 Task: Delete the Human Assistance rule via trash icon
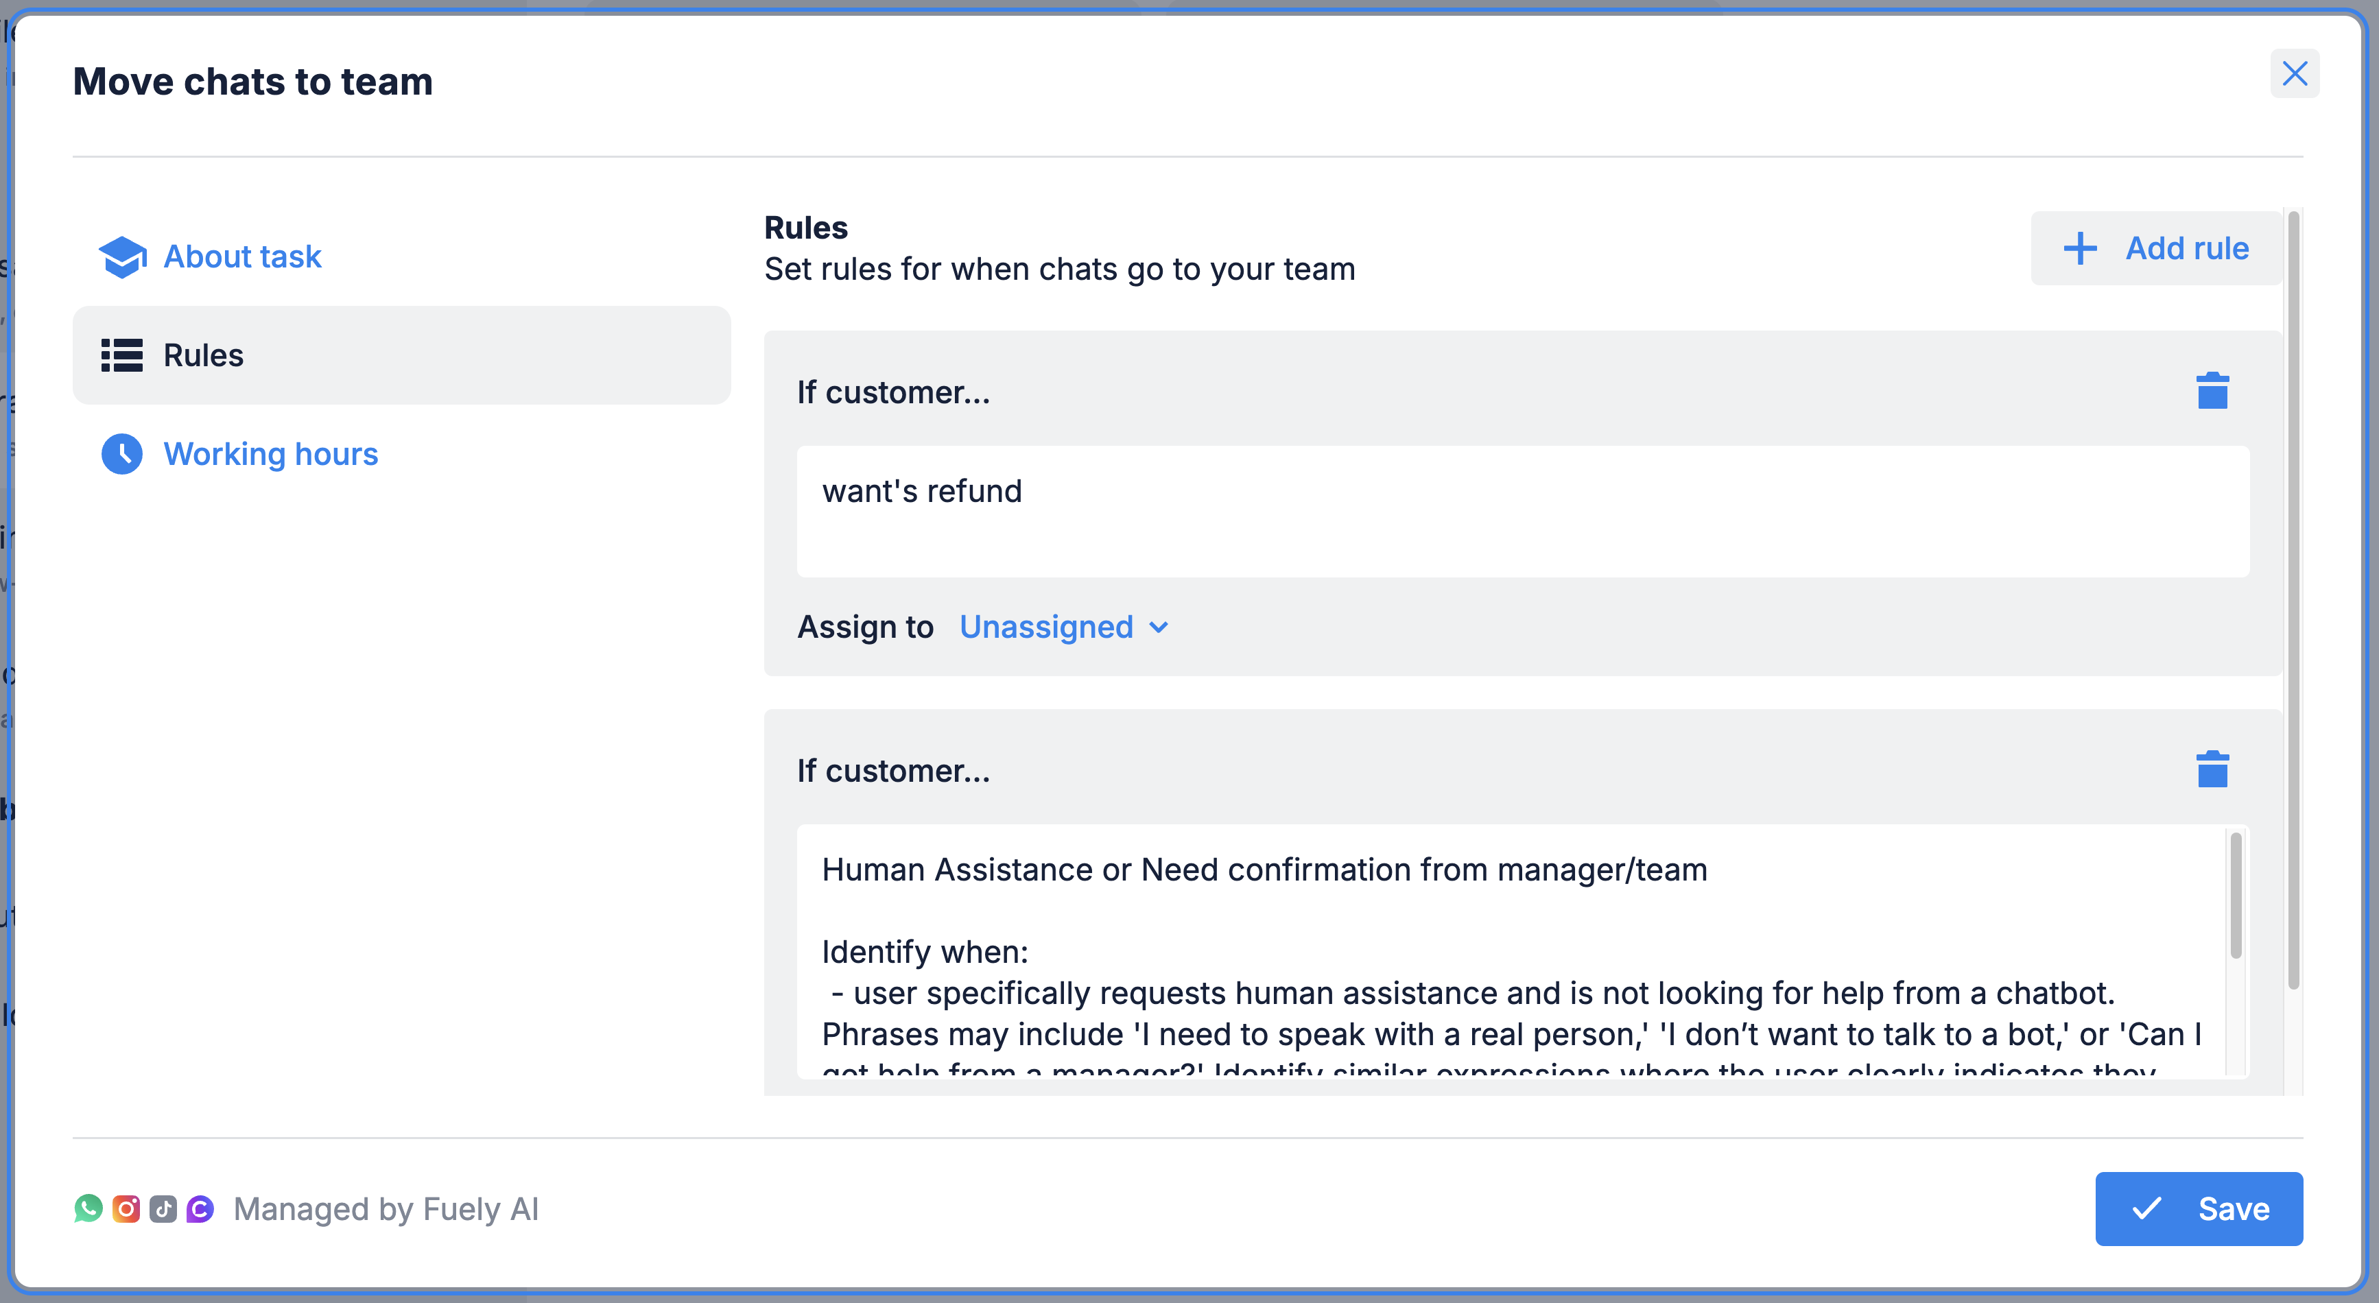tap(2212, 769)
